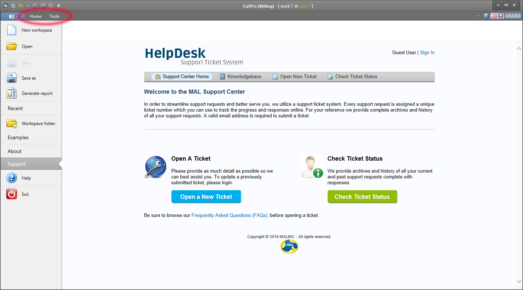Click the New workspace icon in sidebar
This screenshot has width=523, height=290.
point(12,30)
